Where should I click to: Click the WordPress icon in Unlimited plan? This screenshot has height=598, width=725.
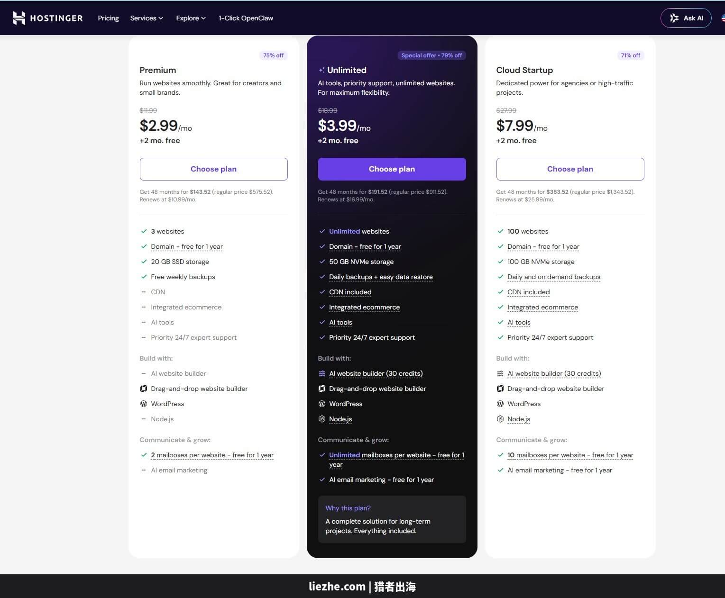(322, 404)
